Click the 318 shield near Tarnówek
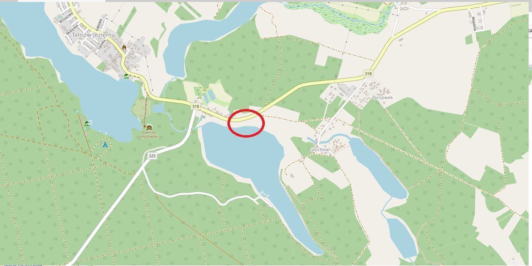The image size is (532, 266). 368,73
